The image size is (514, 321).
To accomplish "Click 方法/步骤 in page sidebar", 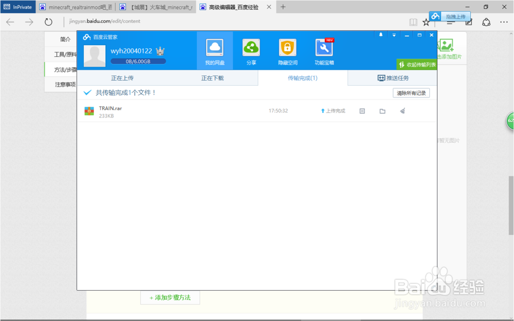I will pos(65,70).
